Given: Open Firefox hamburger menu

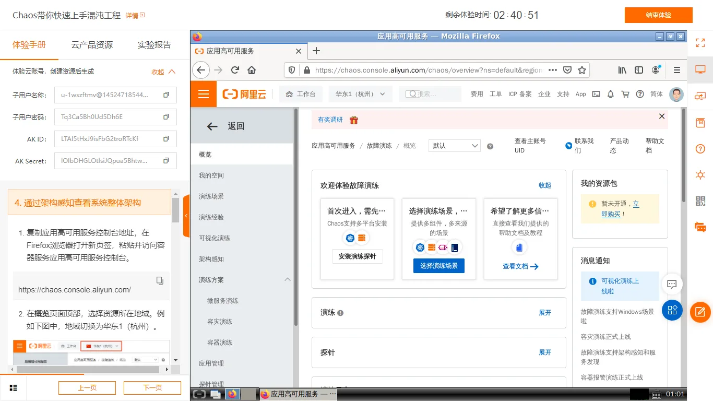Looking at the screenshot, I should pyautogui.click(x=677, y=70).
